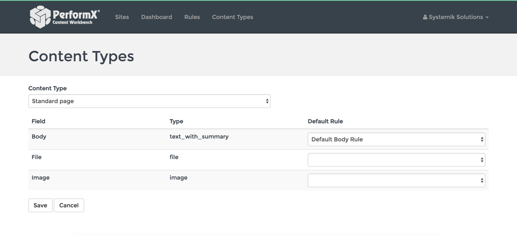Click the stepper arrows on the Image rule selector
Screen dimensions: 517x236
(482, 180)
